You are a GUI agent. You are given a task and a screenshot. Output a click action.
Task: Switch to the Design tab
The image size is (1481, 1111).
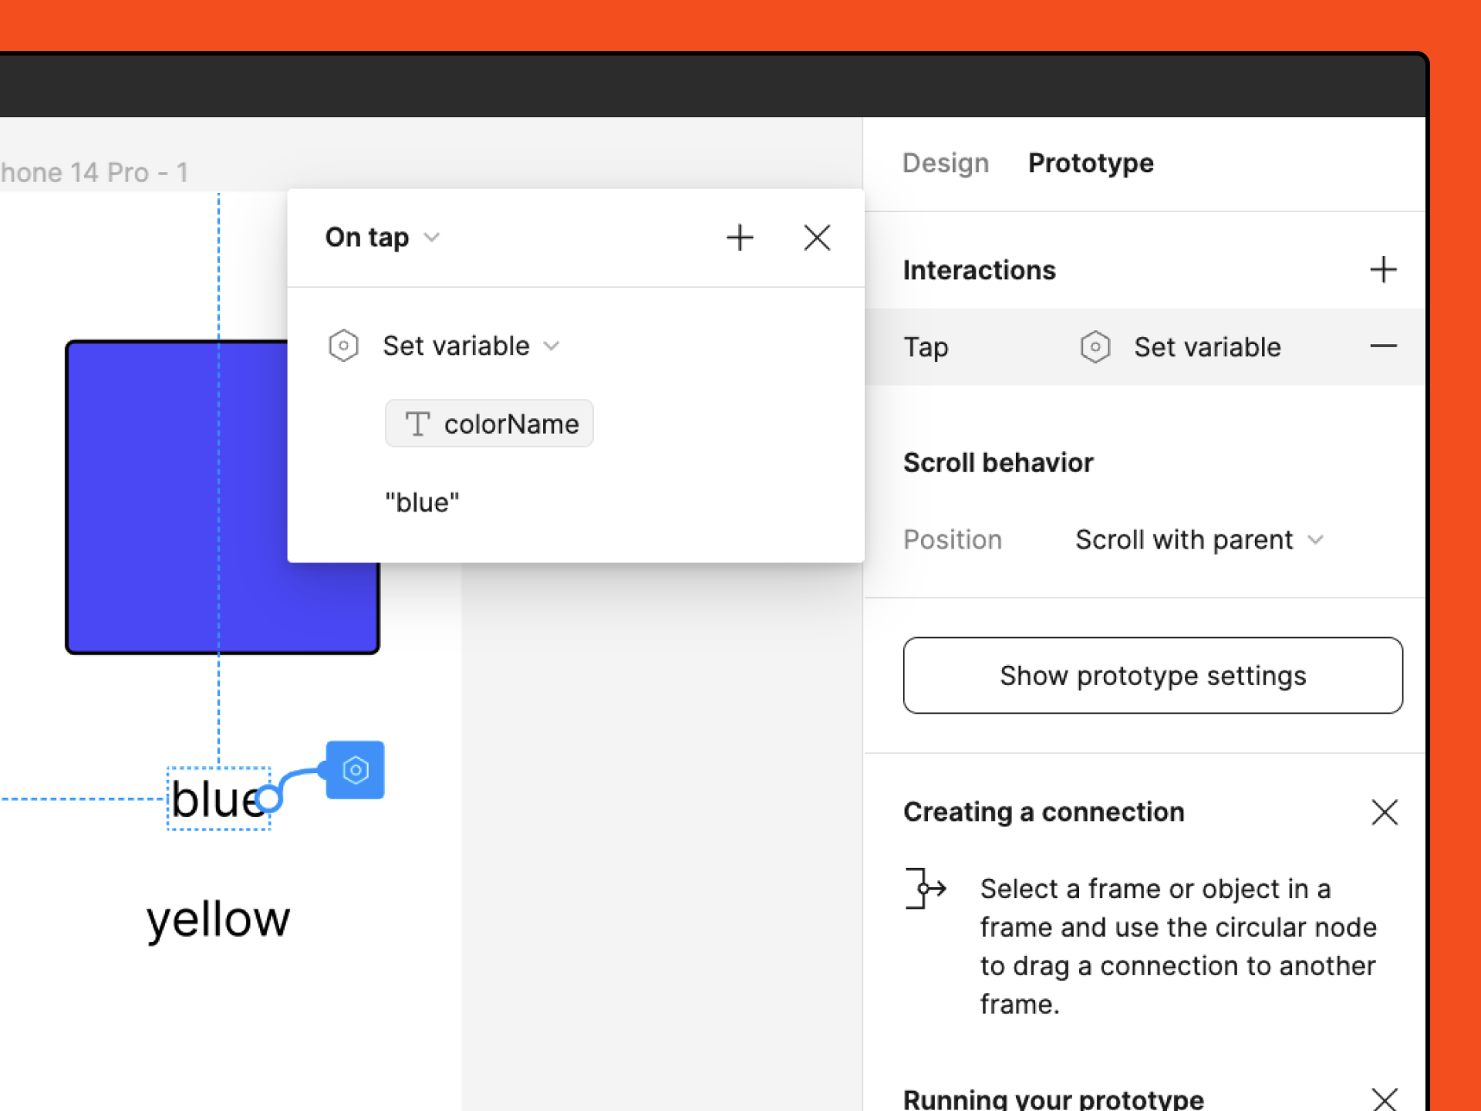[943, 164]
